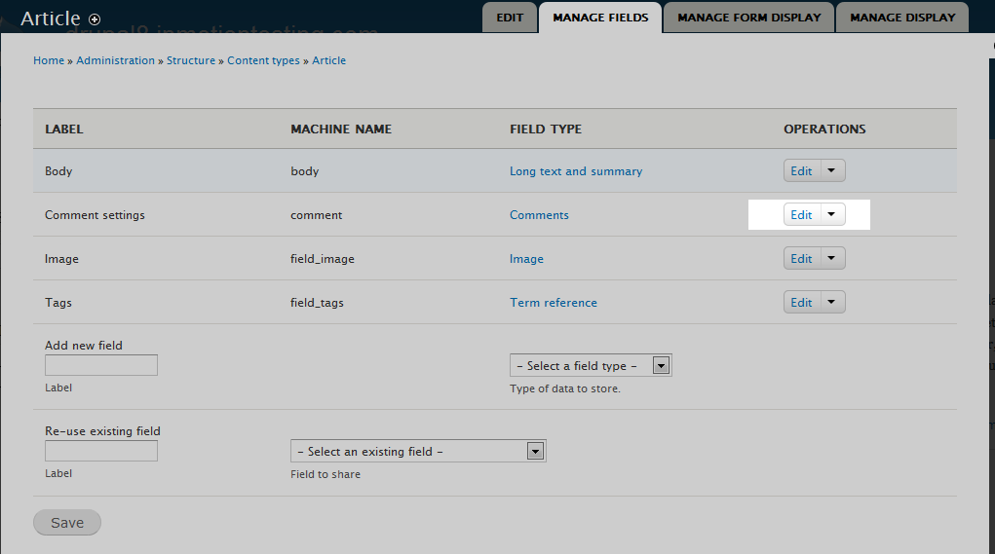
Task: Open Term reference field type link
Action: (x=554, y=303)
